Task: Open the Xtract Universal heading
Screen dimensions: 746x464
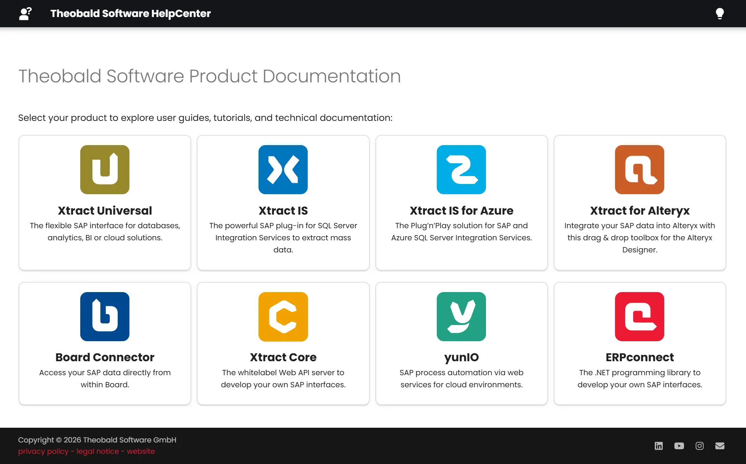Action: point(105,210)
